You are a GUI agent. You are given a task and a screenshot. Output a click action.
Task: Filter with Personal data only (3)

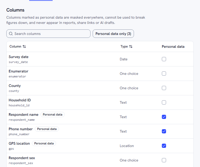pos(113,34)
